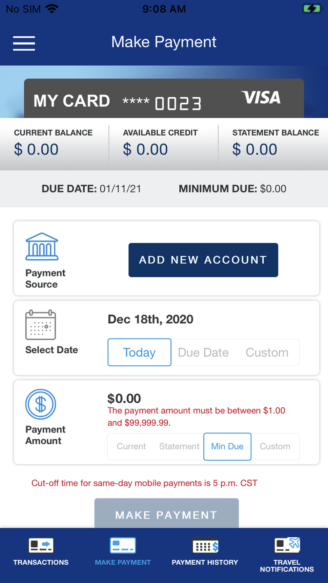
Task: Select Due Date as payment date
Action: (203, 352)
